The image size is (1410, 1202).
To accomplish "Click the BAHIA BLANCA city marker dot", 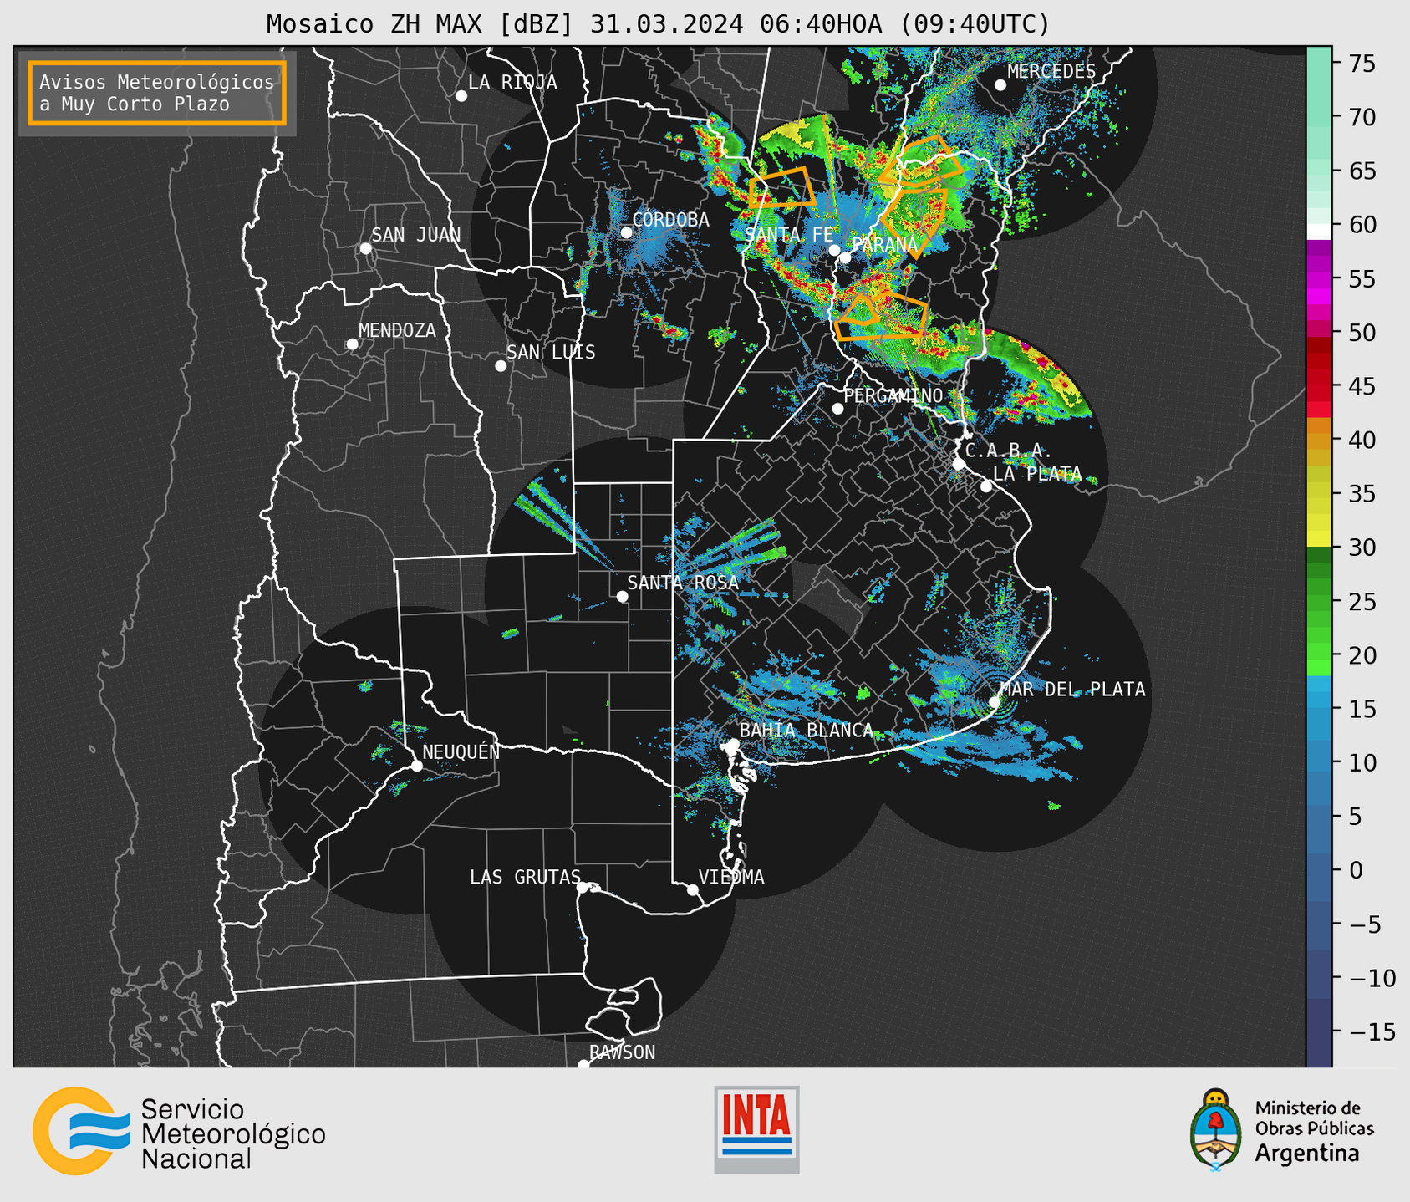I will [733, 744].
